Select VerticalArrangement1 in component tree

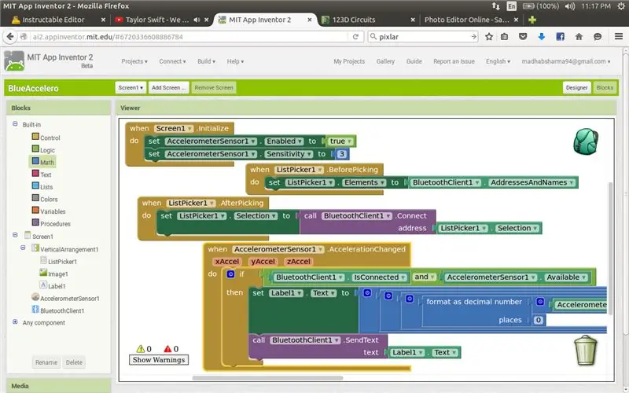coord(65,249)
